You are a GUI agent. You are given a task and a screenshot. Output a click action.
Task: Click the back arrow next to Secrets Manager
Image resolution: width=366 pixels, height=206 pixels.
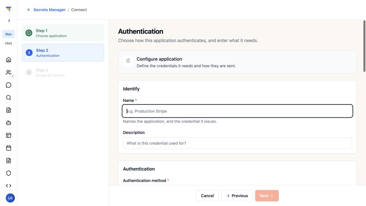[x=29, y=10]
